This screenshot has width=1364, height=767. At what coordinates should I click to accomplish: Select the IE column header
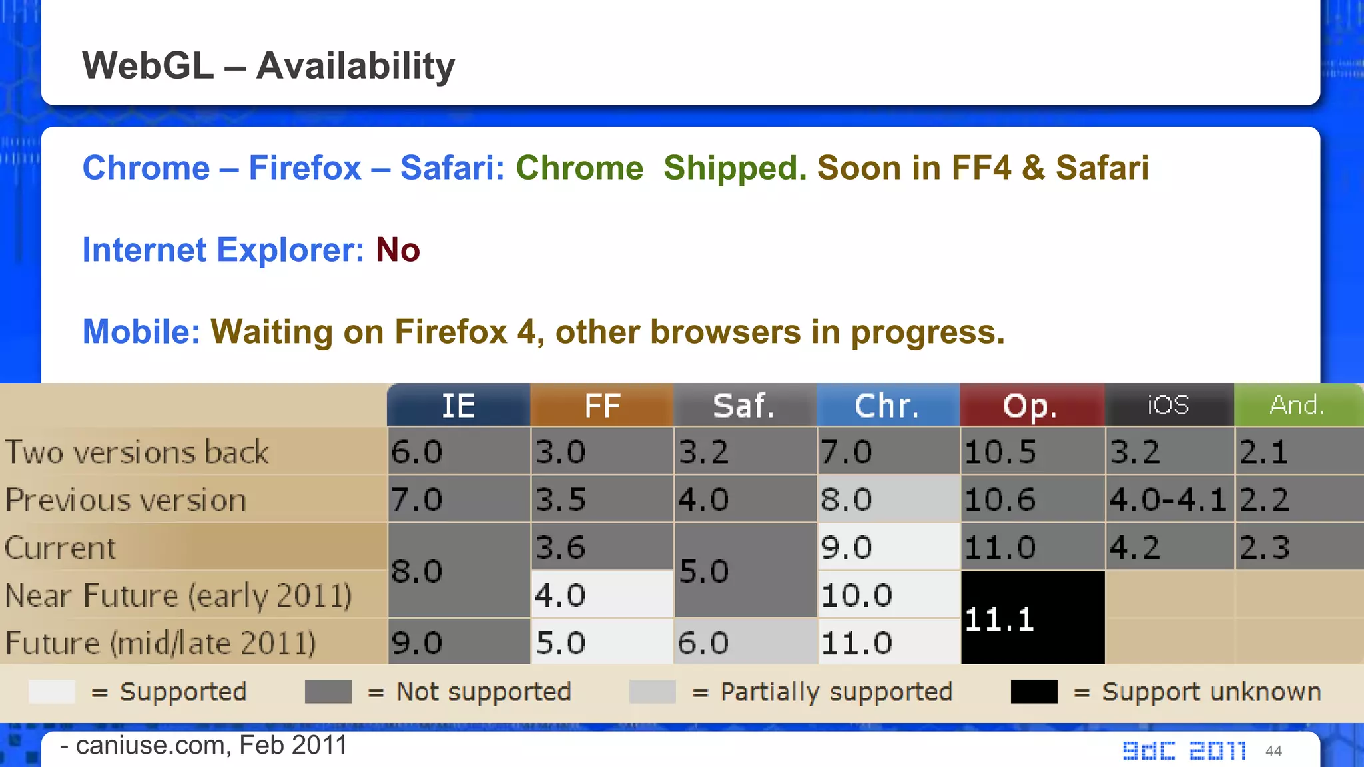[x=458, y=405]
